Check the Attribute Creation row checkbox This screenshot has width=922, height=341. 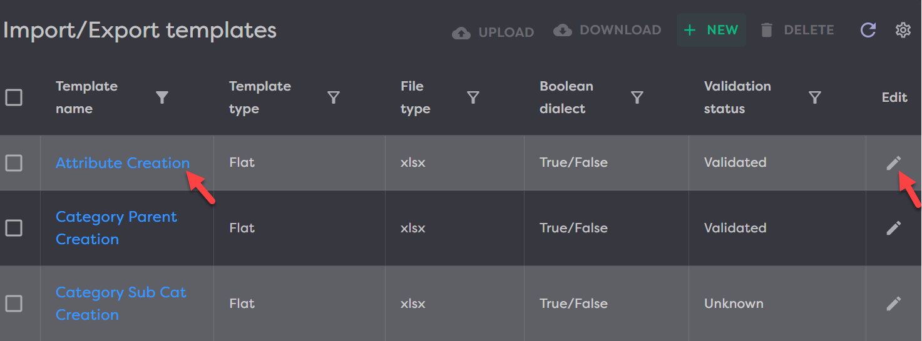14,163
